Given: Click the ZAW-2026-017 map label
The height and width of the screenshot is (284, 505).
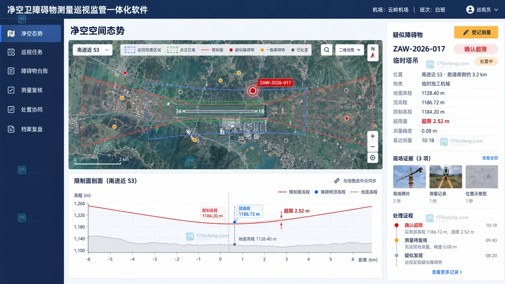Looking at the screenshot, I should click(275, 83).
